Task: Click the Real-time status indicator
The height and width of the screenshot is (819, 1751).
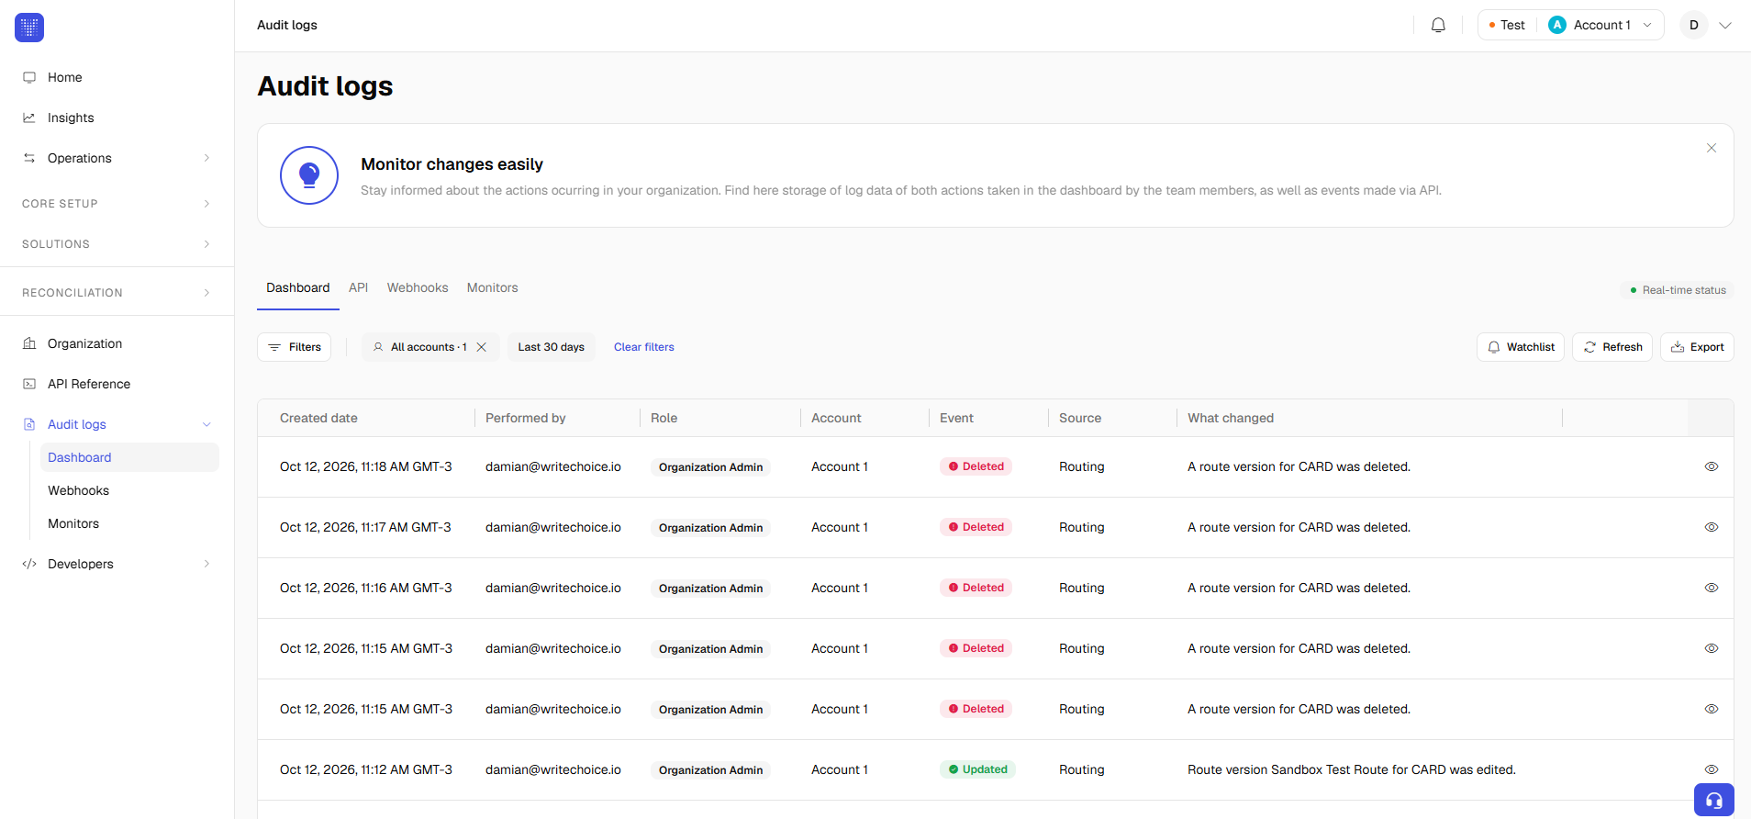Action: 1677,290
